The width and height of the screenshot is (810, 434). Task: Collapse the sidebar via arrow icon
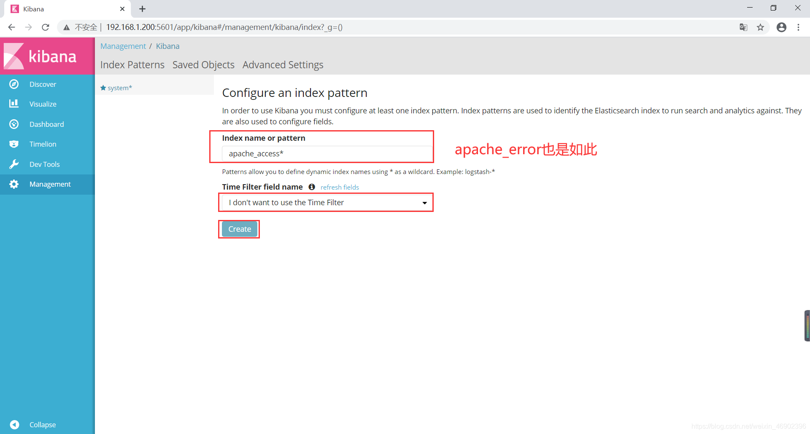[14, 425]
